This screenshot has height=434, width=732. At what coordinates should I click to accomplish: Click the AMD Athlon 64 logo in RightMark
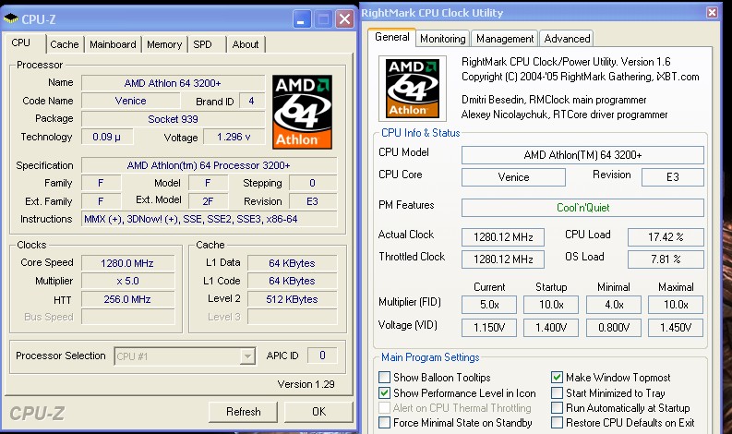coord(413,89)
